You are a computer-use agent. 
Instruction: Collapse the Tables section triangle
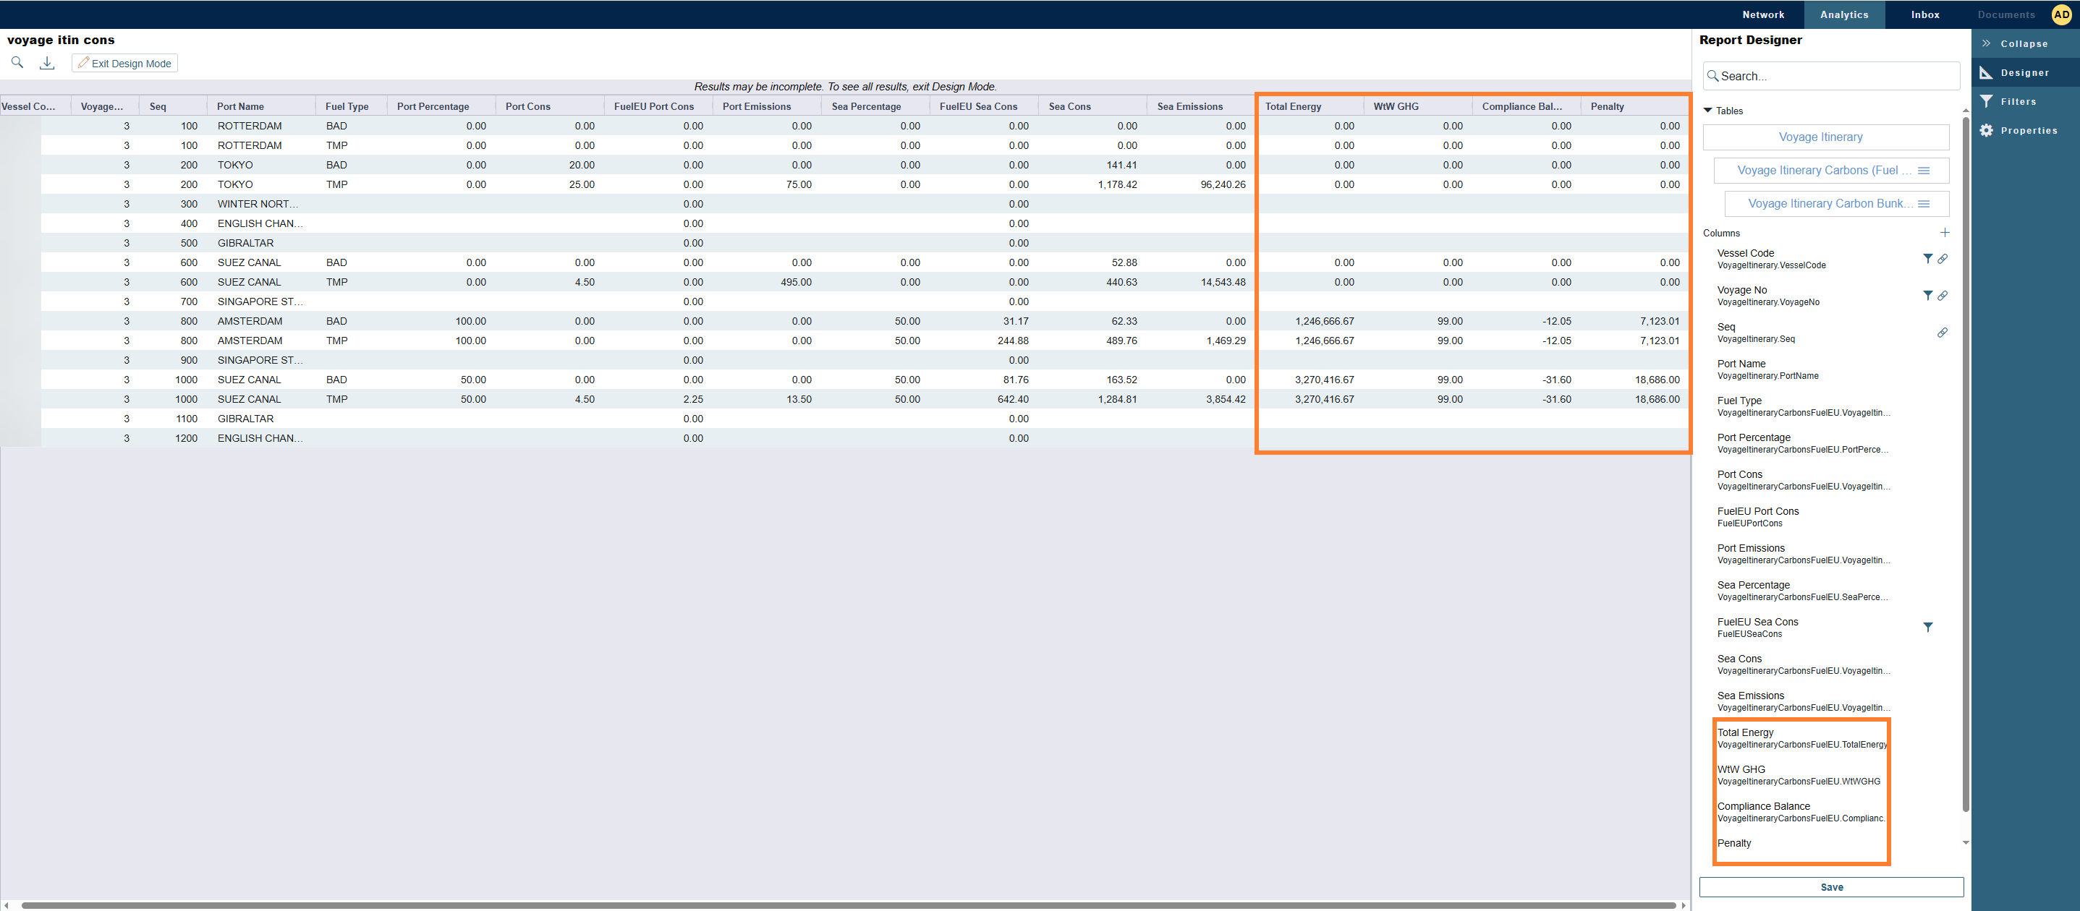click(x=1707, y=111)
